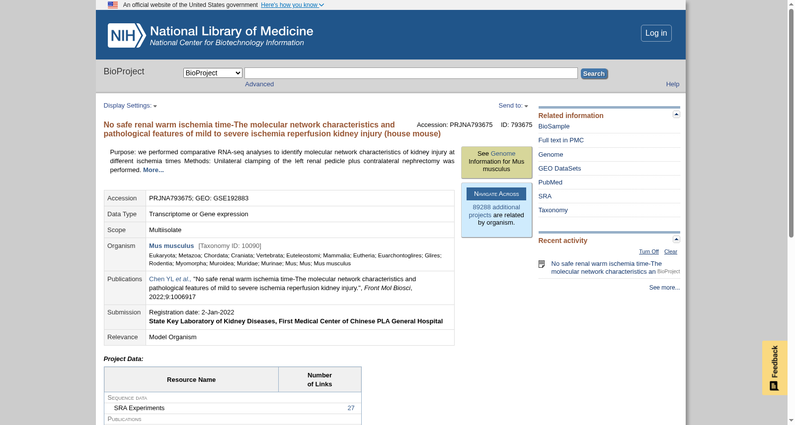Click See more... in Recent activity
Screen dimensions: 795x425
(x=664, y=288)
